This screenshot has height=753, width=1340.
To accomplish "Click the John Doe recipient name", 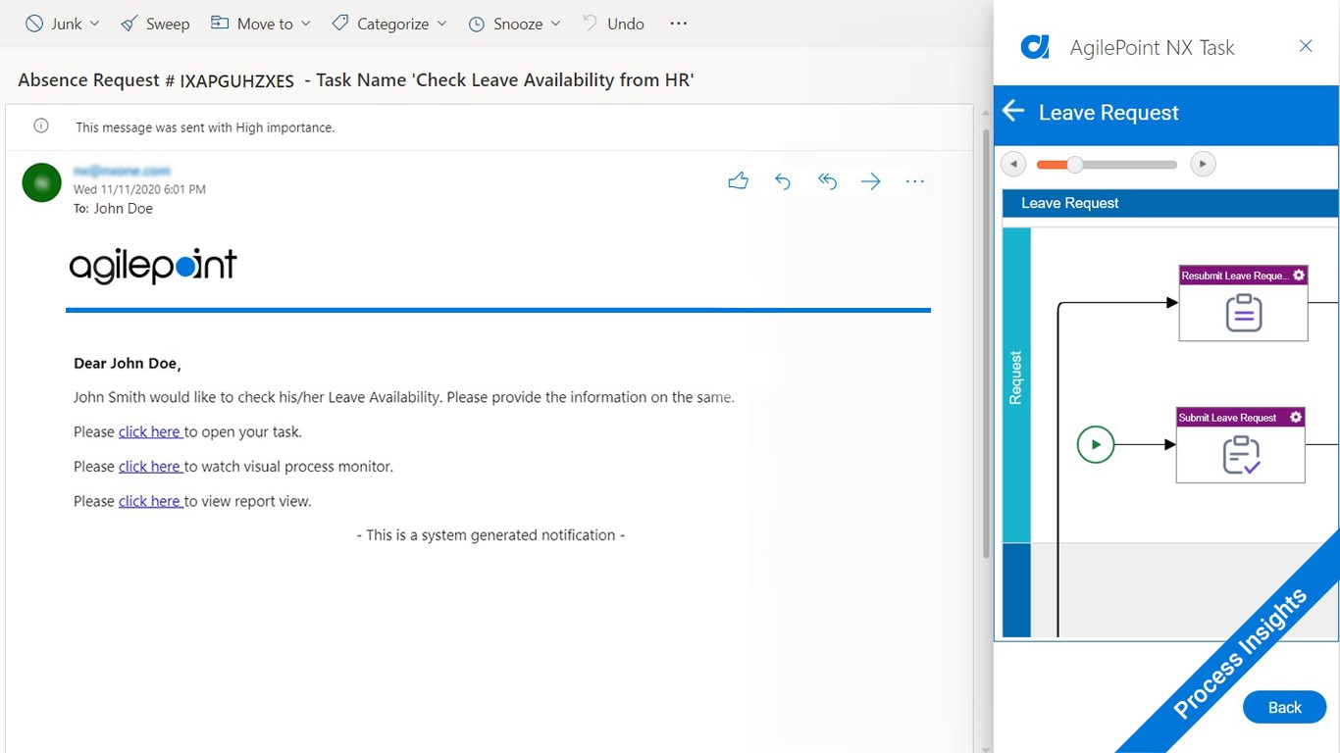I will [124, 208].
